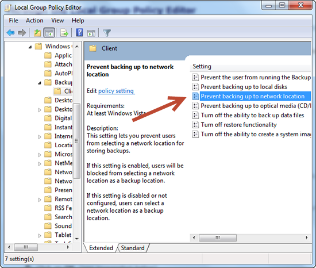This screenshot has height=268, width=316.
Task: Click the Forward arrow toolbar icon
Action: pos(22,32)
